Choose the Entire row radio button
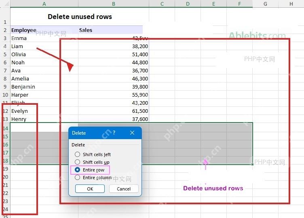This screenshot has height=218, width=304. pyautogui.click(x=77, y=170)
